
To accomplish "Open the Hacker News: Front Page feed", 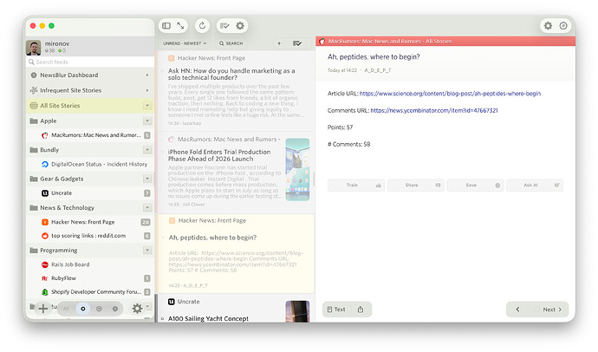I will 90,222.
